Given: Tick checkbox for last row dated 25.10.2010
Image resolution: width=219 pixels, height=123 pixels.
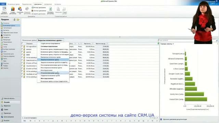Looking at the screenshot, I should 22,77.
